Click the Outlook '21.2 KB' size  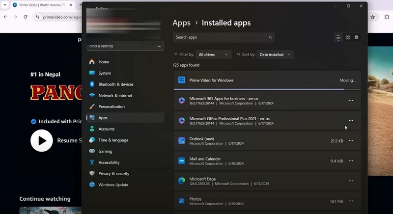click(x=337, y=141)
